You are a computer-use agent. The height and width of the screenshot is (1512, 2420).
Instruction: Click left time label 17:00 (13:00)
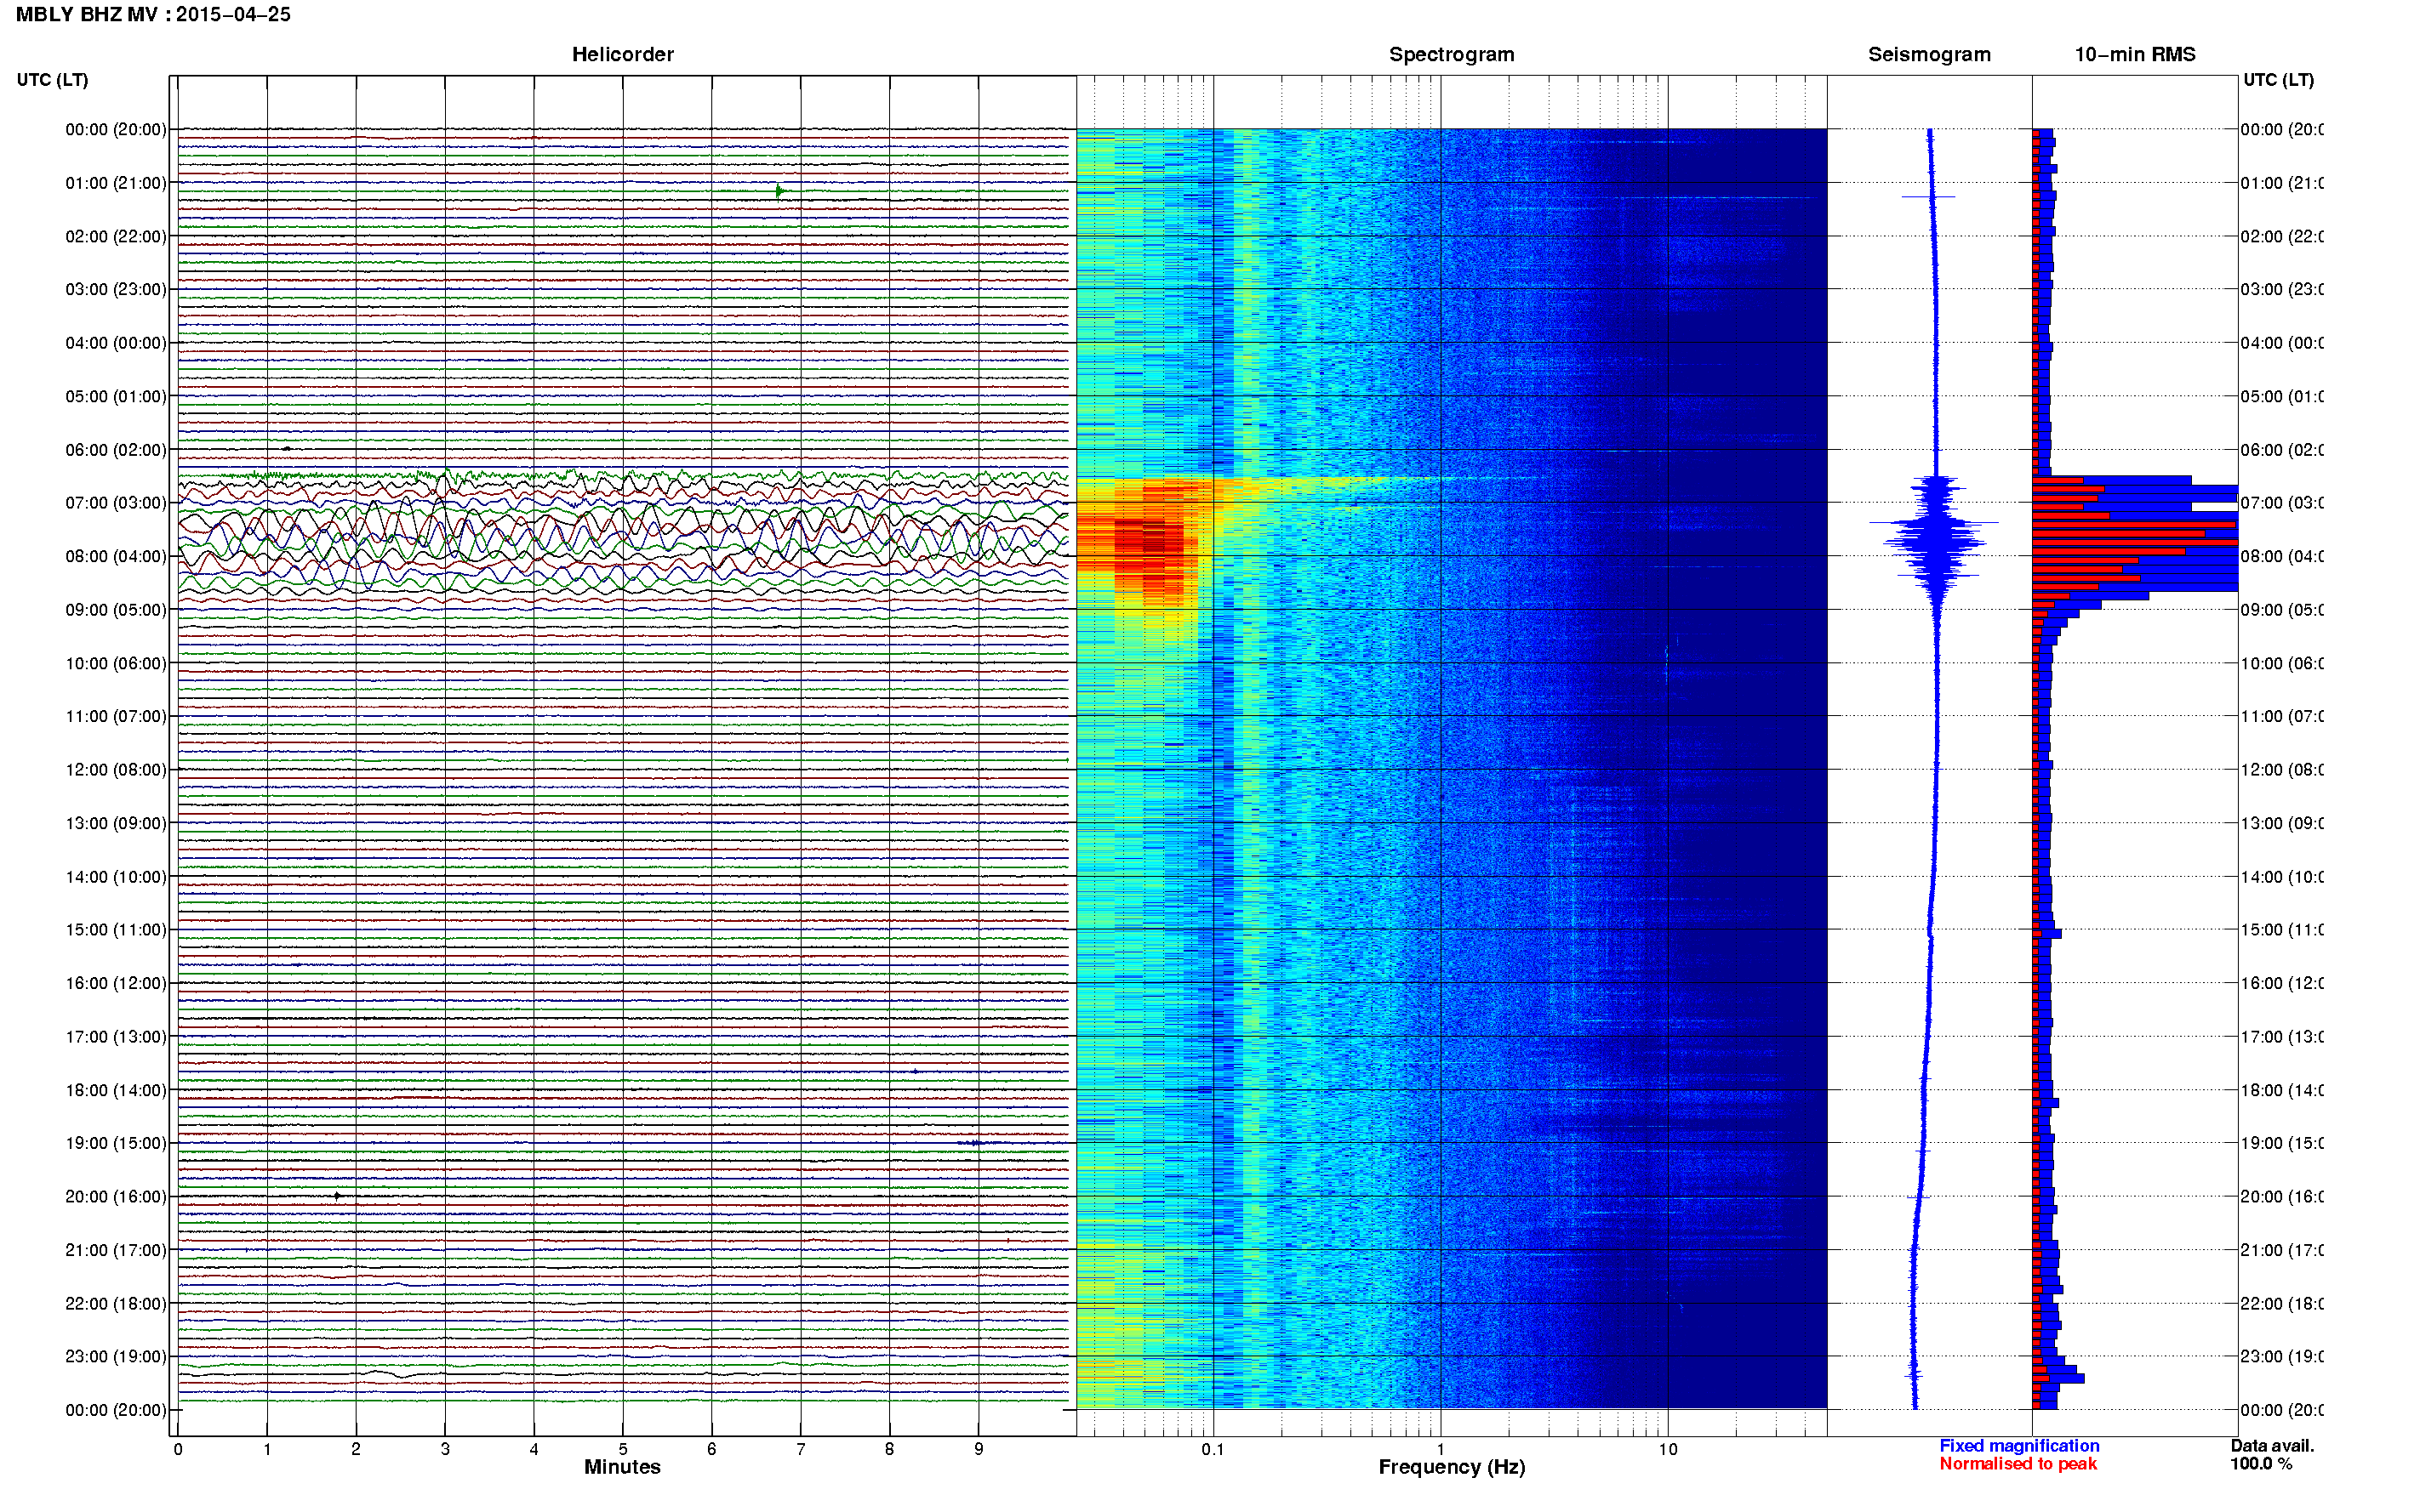point(116,1037)
